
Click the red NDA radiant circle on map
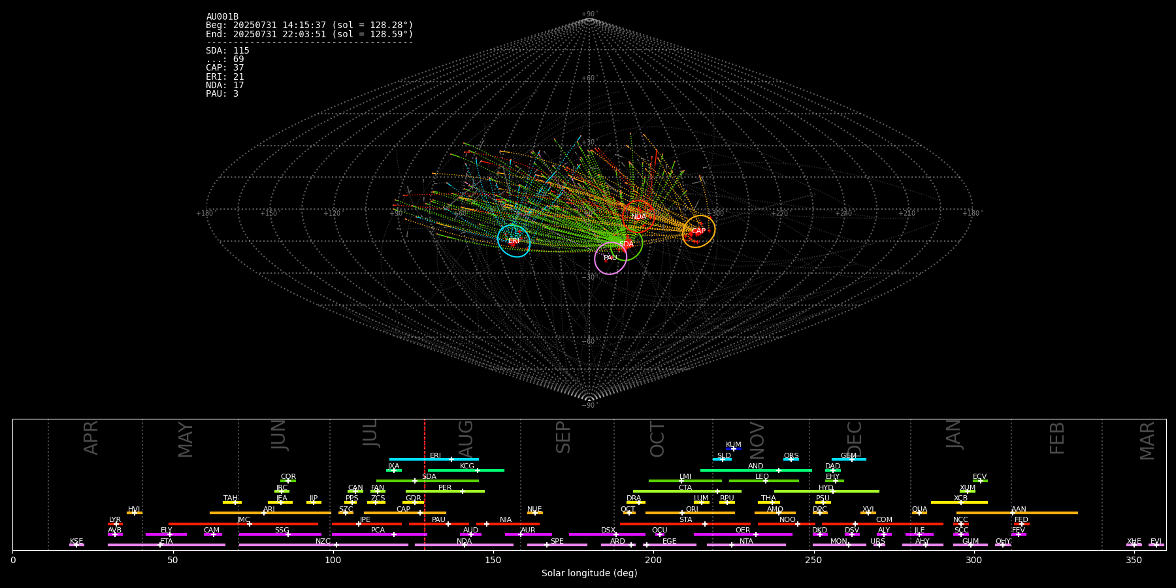click(x=638, y=216)
